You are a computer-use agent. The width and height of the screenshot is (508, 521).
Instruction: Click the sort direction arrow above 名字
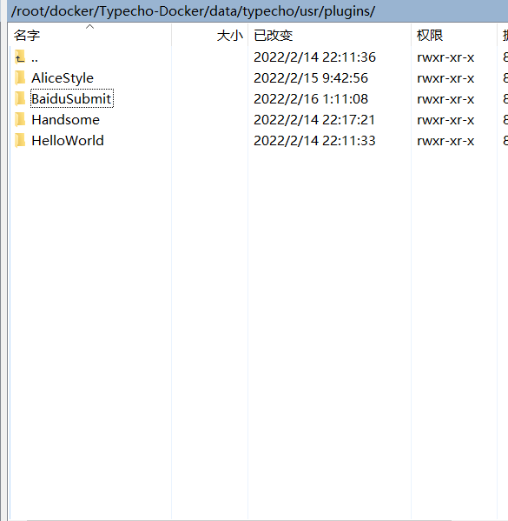(x=89, y=27)
